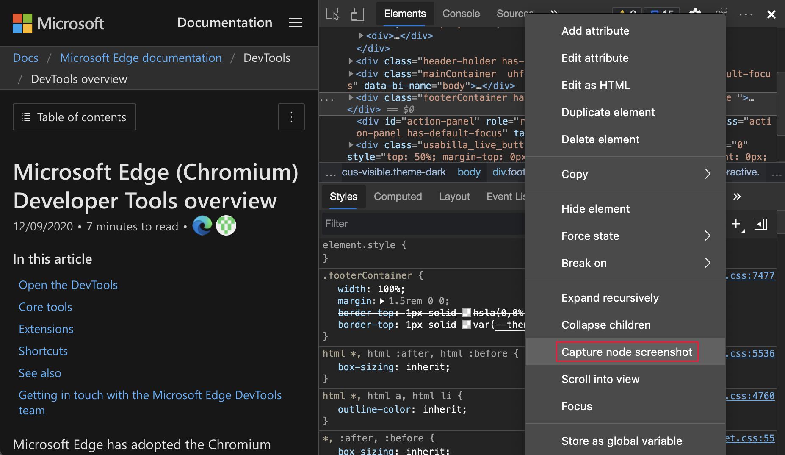Open DevTools settings with the gear icon
The height and width of the screenshot is (455, 785).
696,13
